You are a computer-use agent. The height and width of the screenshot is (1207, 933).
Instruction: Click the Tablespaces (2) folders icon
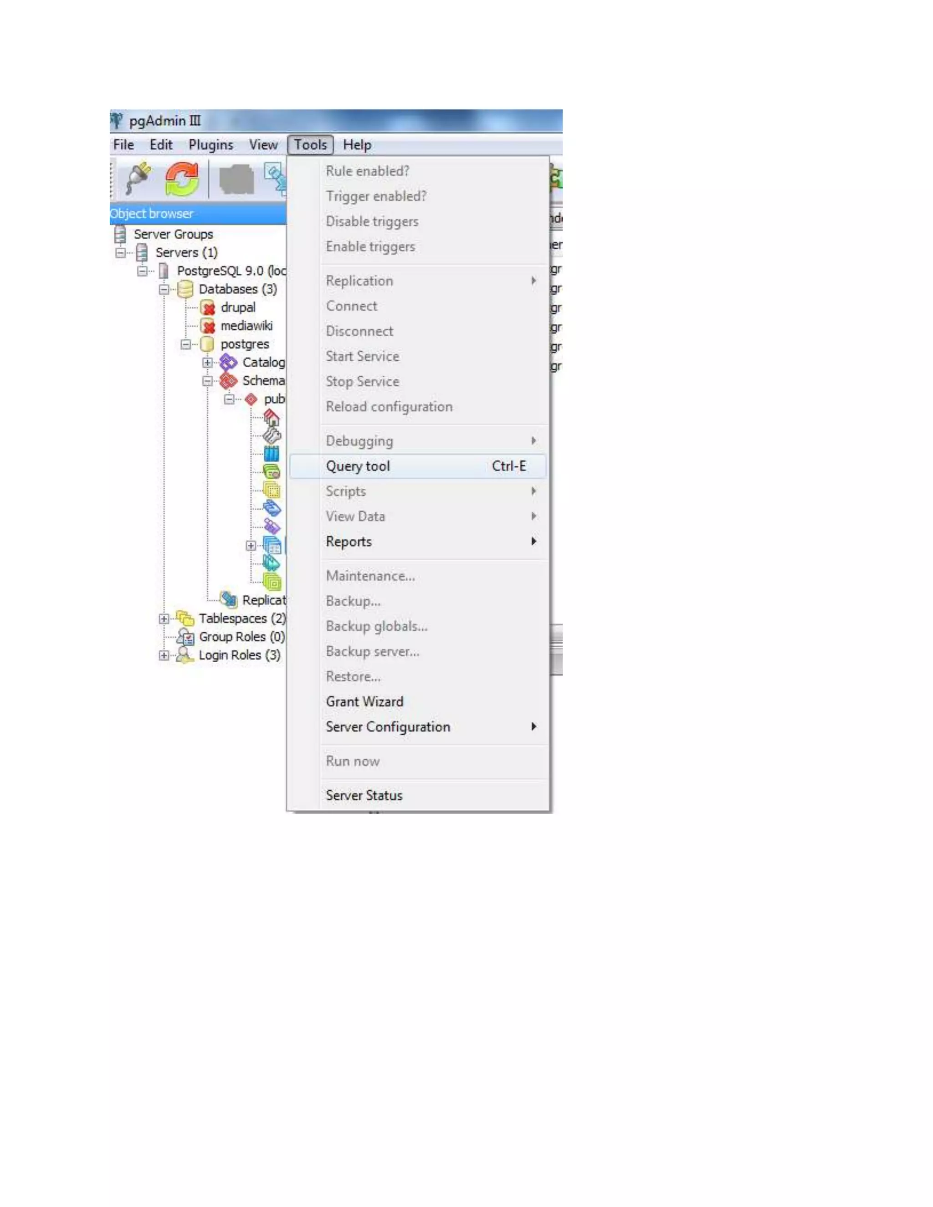pyautogui.click(x=185, y=618)
